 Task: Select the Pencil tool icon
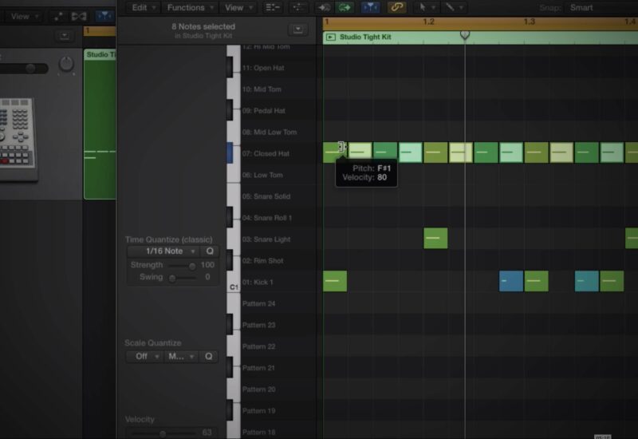pos(450,7)
